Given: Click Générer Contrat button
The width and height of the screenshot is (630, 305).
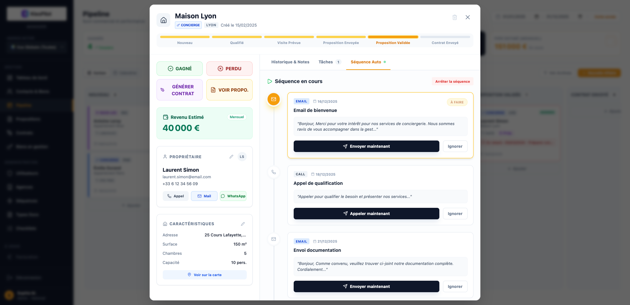Looking at the screenshot, I should [179, 90].
